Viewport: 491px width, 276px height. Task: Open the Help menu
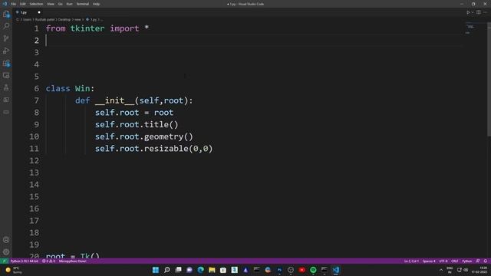(96, 4)
